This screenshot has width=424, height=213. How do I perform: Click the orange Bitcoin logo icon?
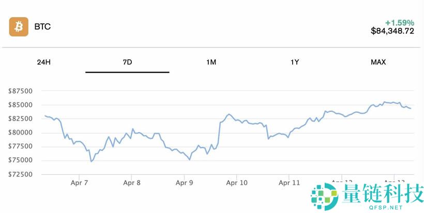19,27
